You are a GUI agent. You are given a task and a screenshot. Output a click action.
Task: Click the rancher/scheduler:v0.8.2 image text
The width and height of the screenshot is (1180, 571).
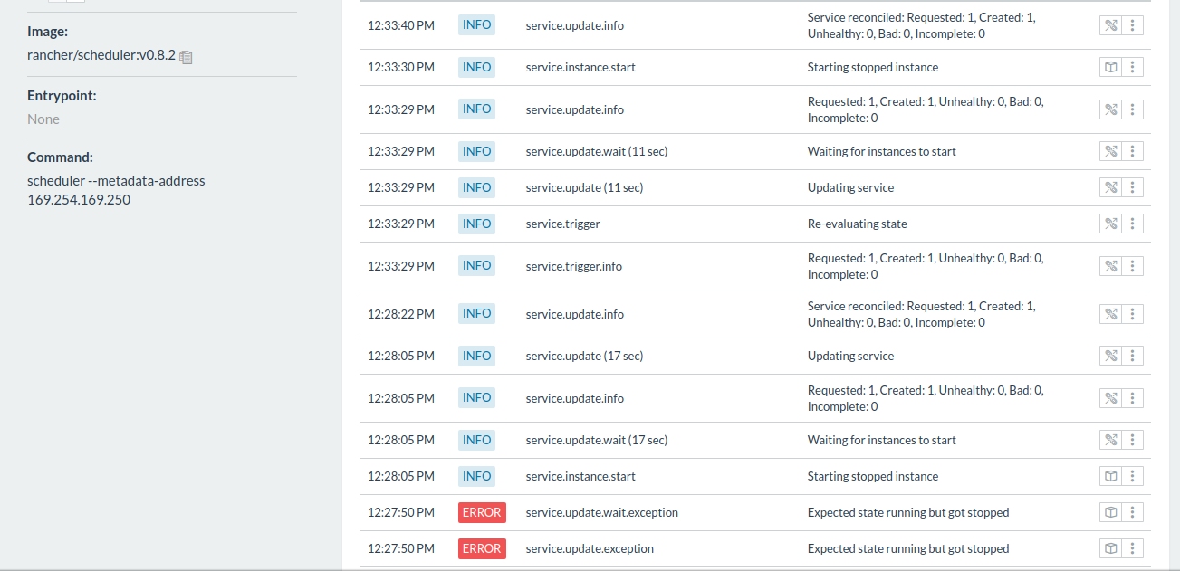coord(101,54)
